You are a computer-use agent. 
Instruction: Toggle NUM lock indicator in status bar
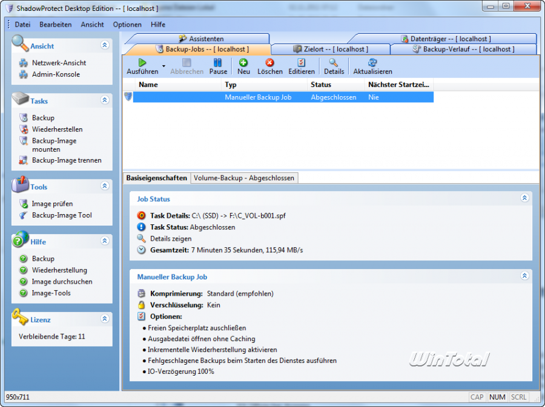tap(497, 397)
